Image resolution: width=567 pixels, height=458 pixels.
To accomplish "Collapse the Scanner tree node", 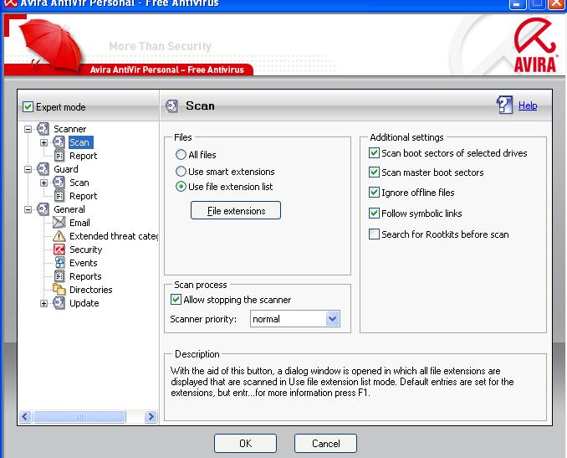I will (28, 129).
